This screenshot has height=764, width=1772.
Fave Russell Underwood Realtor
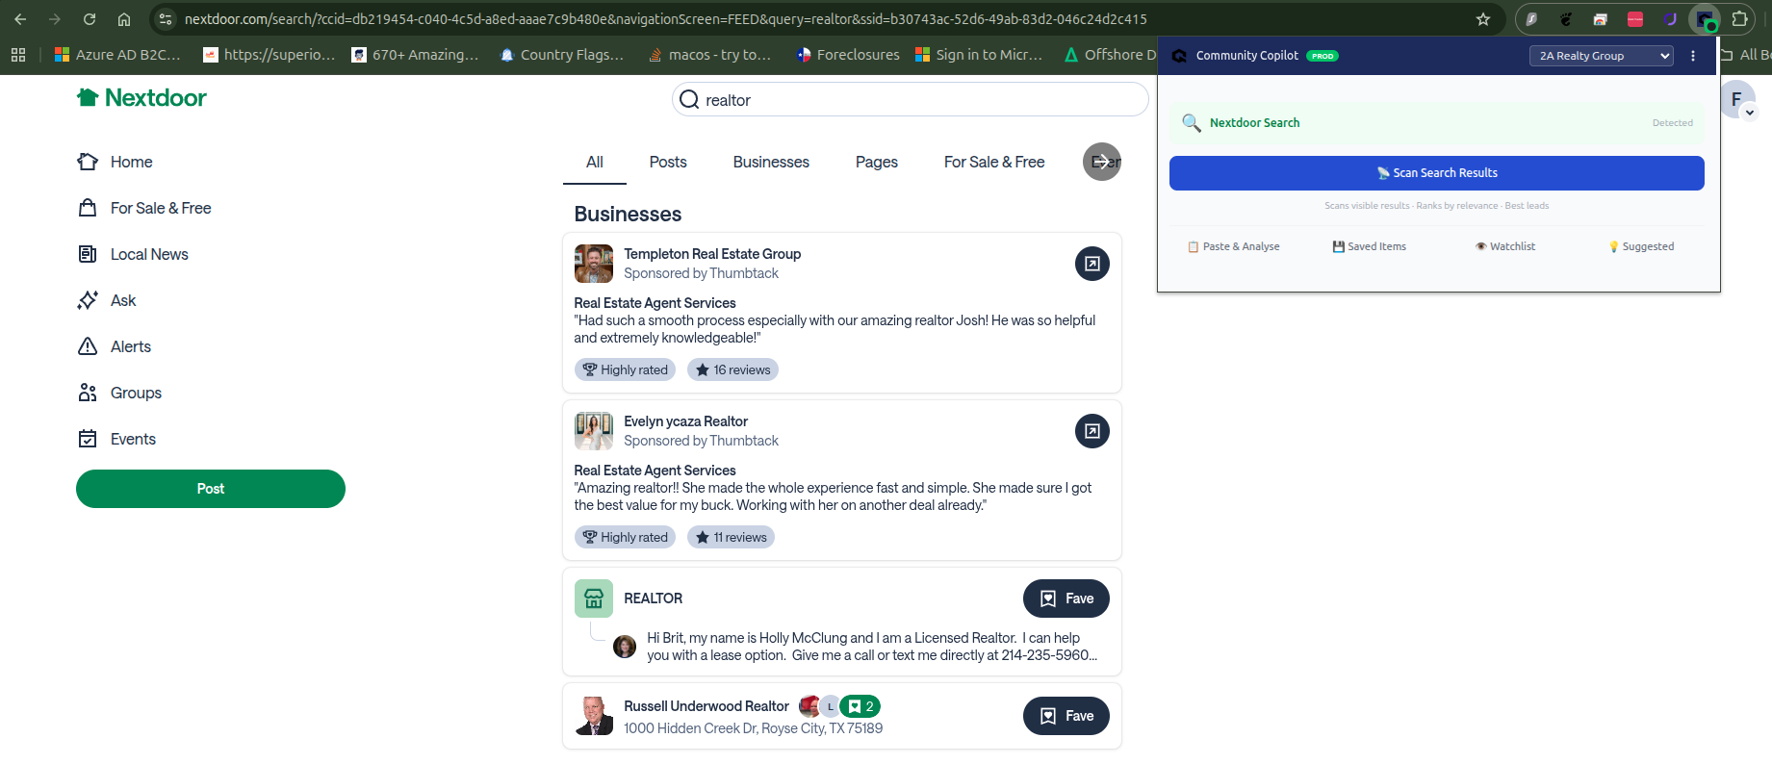click(1066, 716)
